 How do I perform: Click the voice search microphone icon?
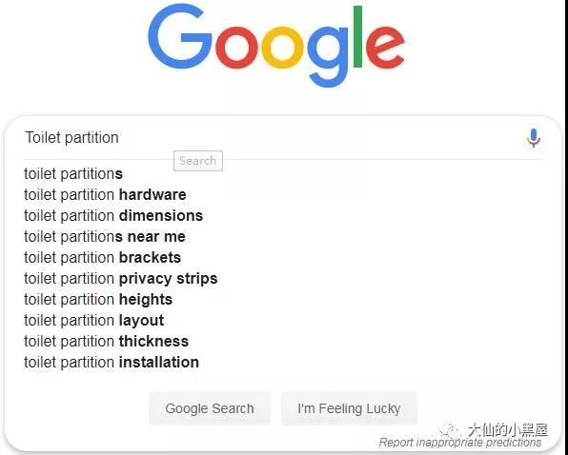[534, 138]
